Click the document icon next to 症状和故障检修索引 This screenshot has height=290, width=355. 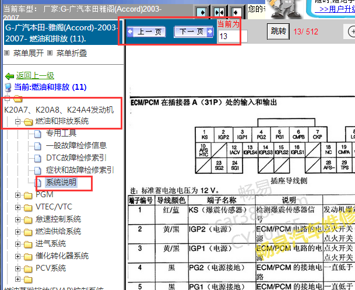point(37,171)
